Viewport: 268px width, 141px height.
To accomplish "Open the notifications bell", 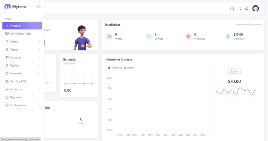I will 246,8.
